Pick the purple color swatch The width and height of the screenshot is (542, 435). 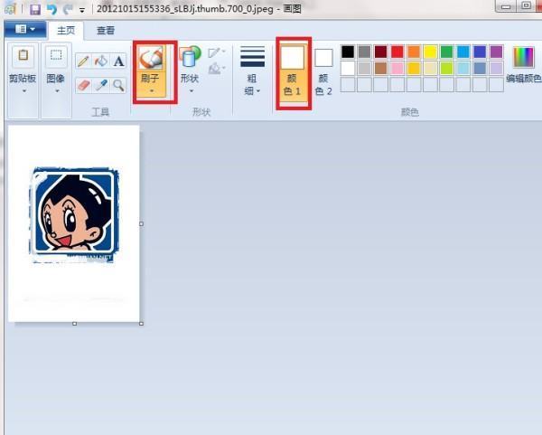(x=496, y=52)
